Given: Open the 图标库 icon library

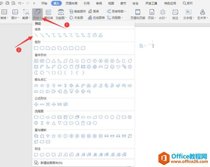Looking at the screenshot, I should (48, 14).
